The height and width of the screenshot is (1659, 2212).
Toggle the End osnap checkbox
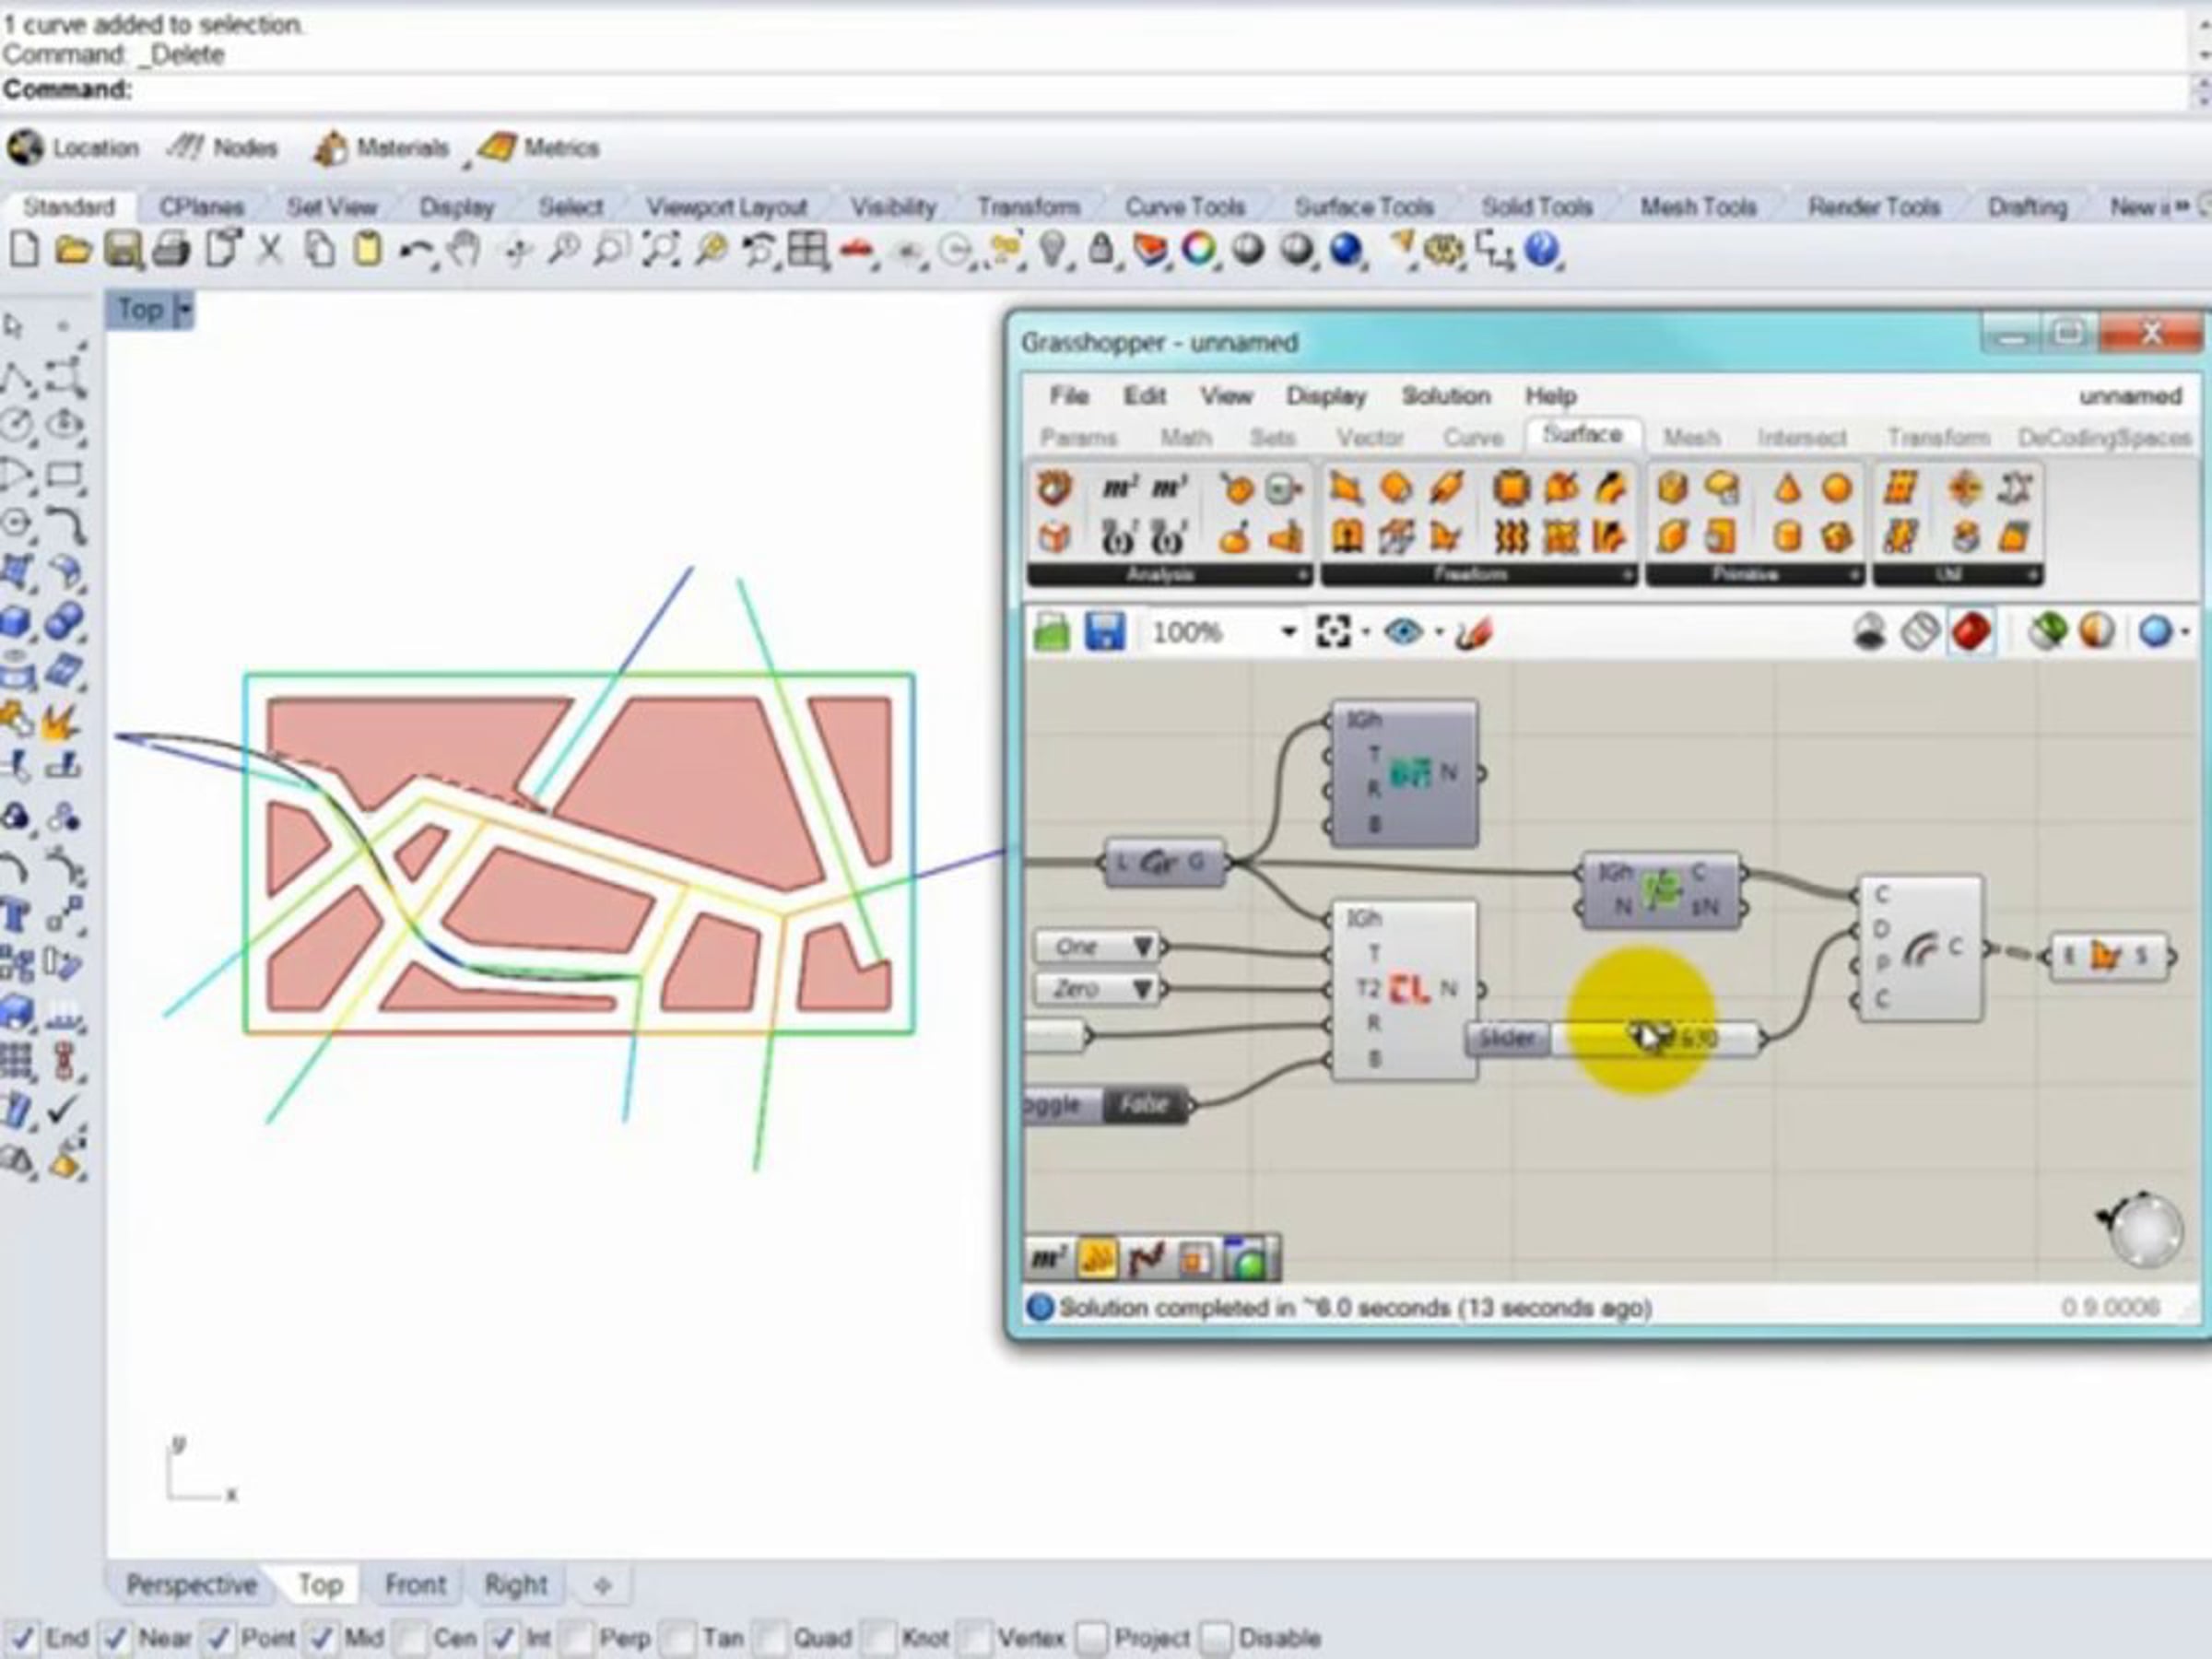point(22,1638)
